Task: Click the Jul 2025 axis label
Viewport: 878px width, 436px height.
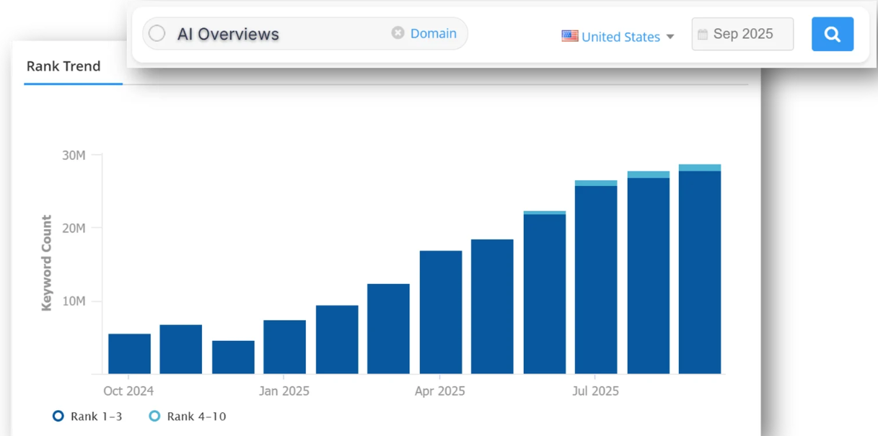Action: [x=597, y=391]
